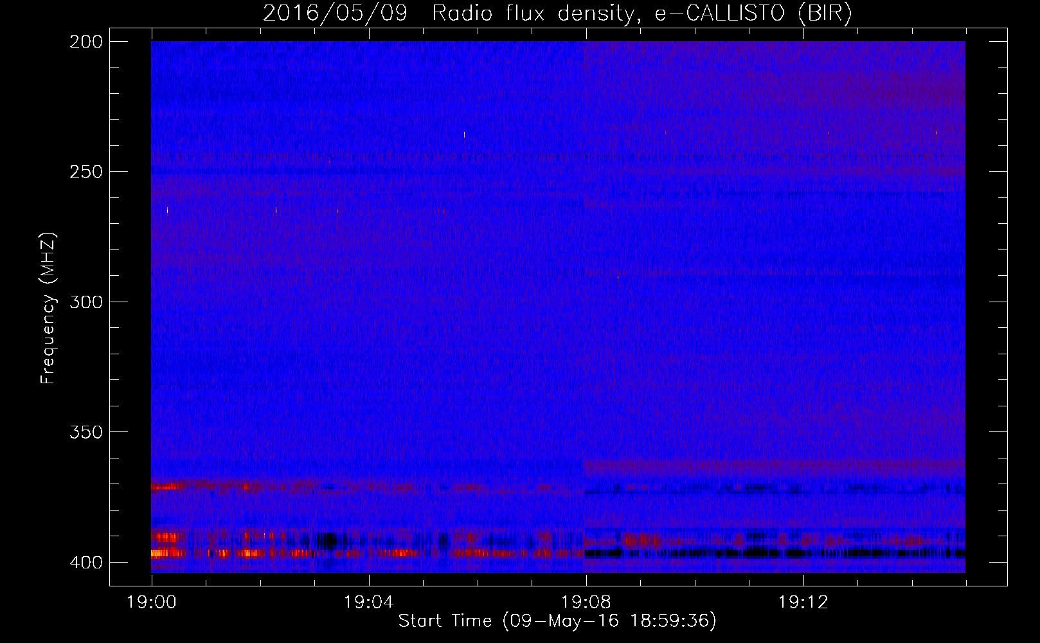The height and width of the screenshot is (643, 1040).
Task: Click the '350' frequency tick label
Action: pos(86,432)
